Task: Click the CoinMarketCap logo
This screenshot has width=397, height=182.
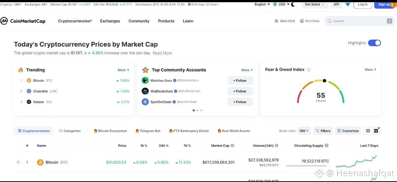Action: tap(23, 21)
